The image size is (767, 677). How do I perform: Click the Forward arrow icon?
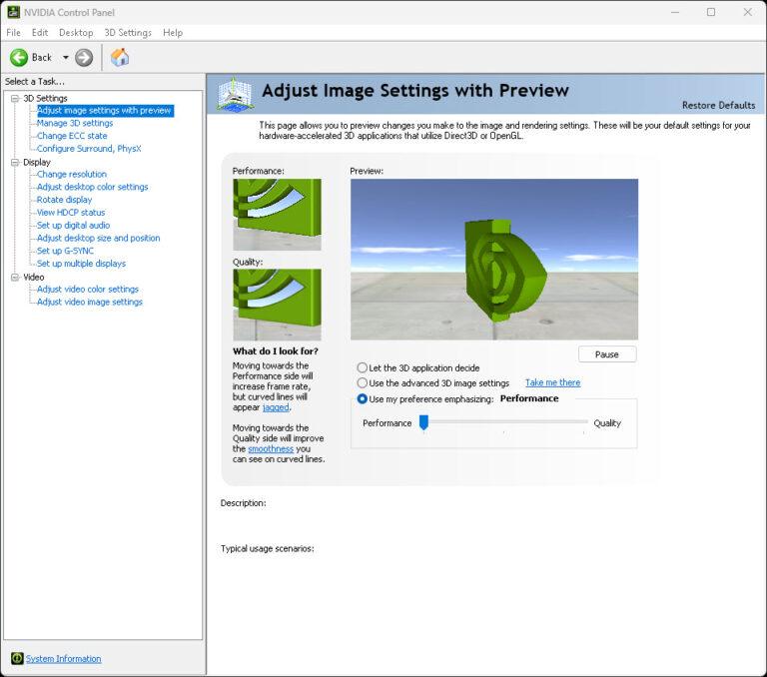click(84, 58)
